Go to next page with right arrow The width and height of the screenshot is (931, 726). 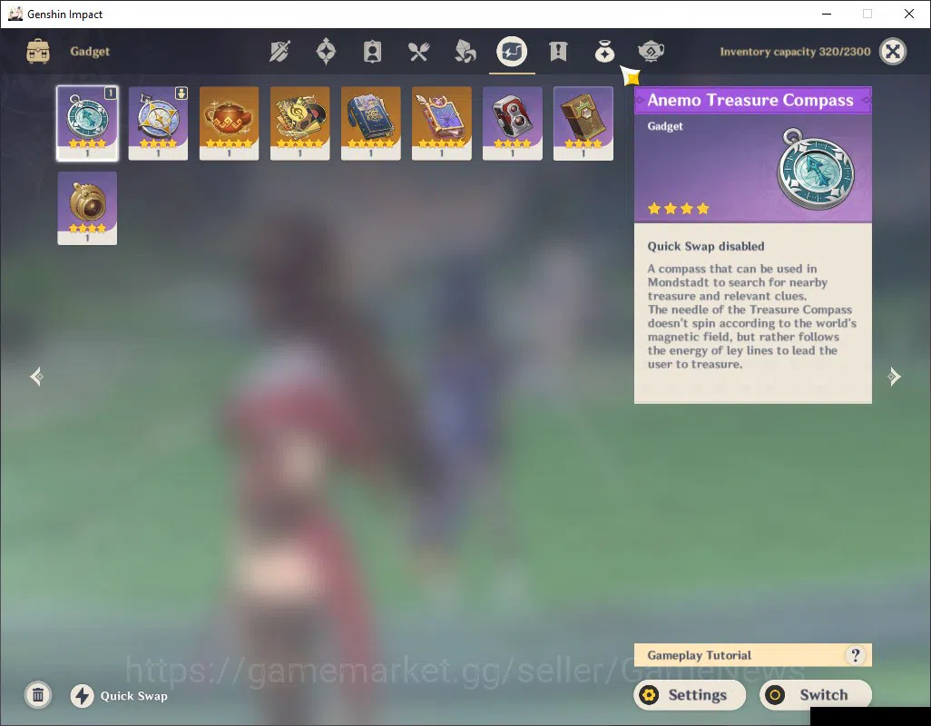coord(894,377)
